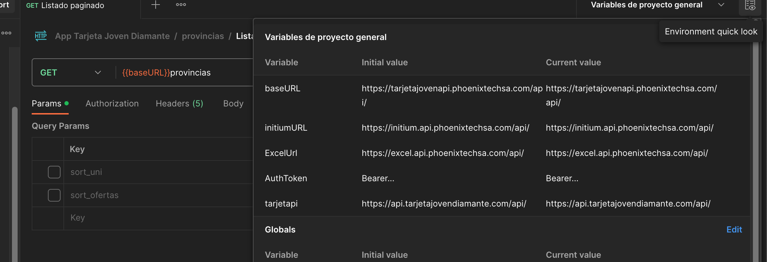Enable the sort_ofertas query param checkbox
Image resolution: width=767 pixels, height=262 pixels.
[54, 195]
